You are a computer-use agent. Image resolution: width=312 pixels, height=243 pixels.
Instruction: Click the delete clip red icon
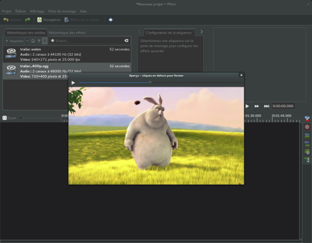pyautogui.click(x=307, y=127)
